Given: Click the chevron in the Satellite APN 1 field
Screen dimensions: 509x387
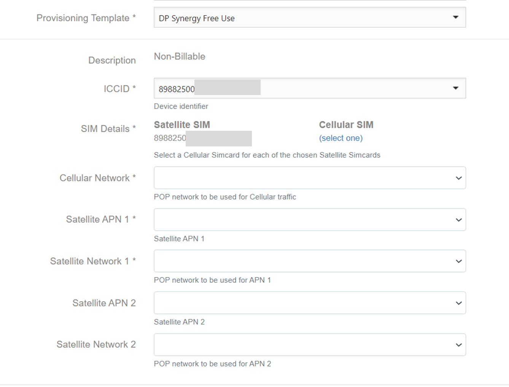Looking at the screenshot, I should pos(458,220).
